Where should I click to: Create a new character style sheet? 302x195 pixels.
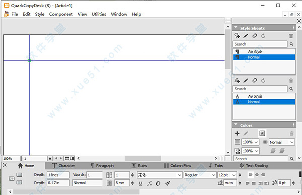pyautogui.click(x=237, y=80)
